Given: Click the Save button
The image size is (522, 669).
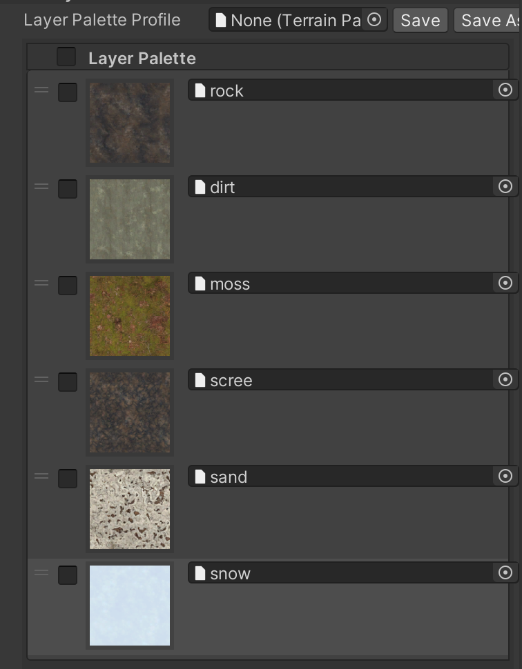Looking at the screenshot, I should [x=420, y=21].
